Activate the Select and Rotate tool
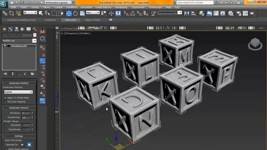 pyautogui.click(x=75, y=13)
